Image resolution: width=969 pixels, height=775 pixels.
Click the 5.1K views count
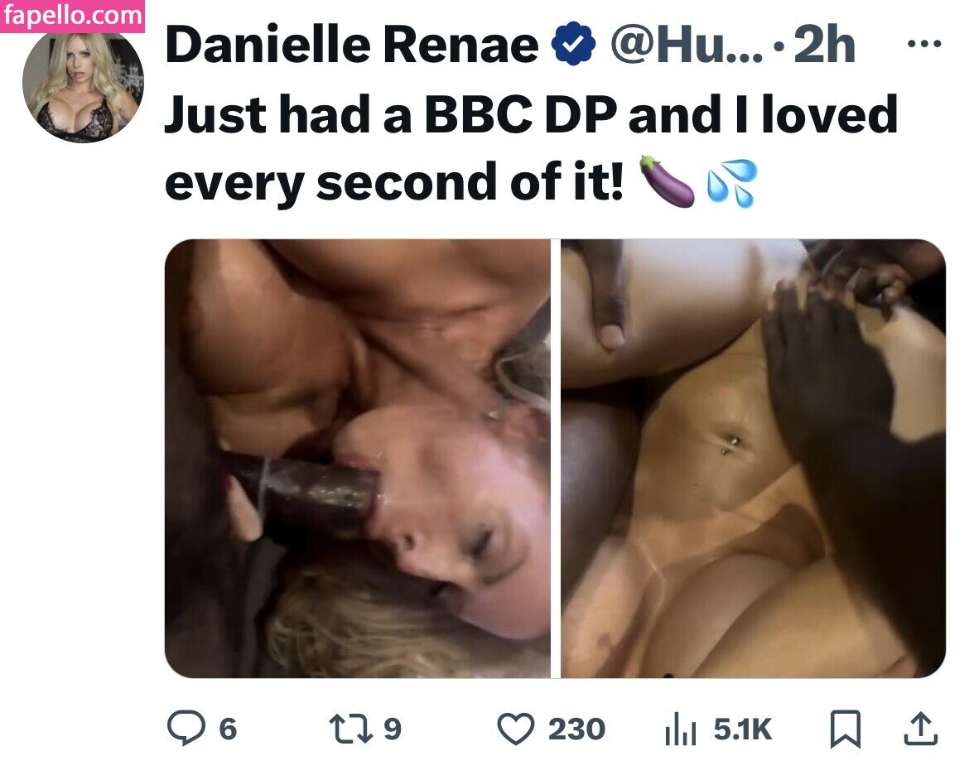tap(743, 729)
